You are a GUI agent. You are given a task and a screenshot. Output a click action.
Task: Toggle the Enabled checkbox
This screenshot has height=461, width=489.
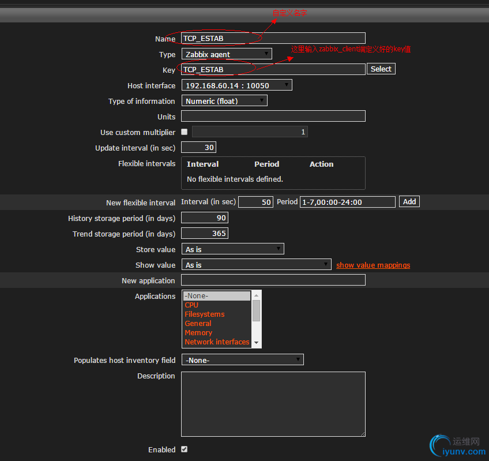(185, 449)
